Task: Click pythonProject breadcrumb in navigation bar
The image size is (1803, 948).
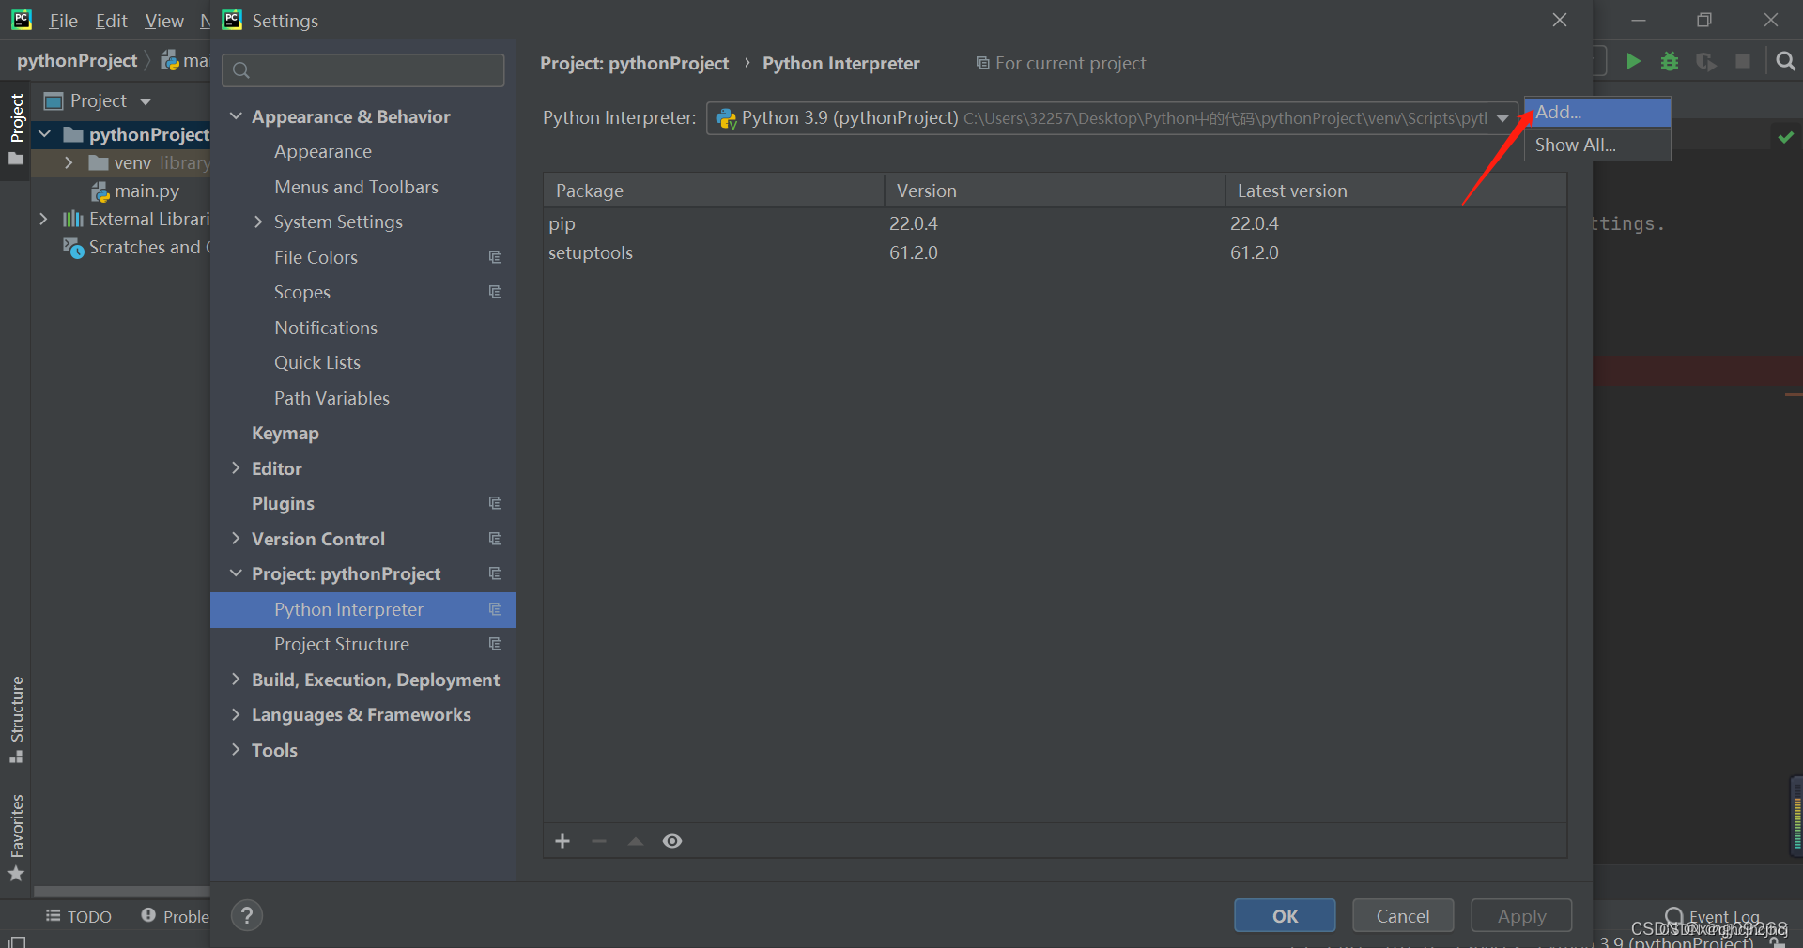Action: click(x=77, y=61)
